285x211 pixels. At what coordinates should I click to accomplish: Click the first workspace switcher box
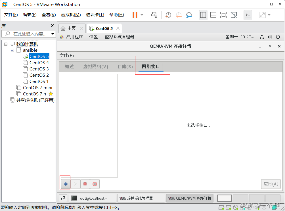click(225, 198)
